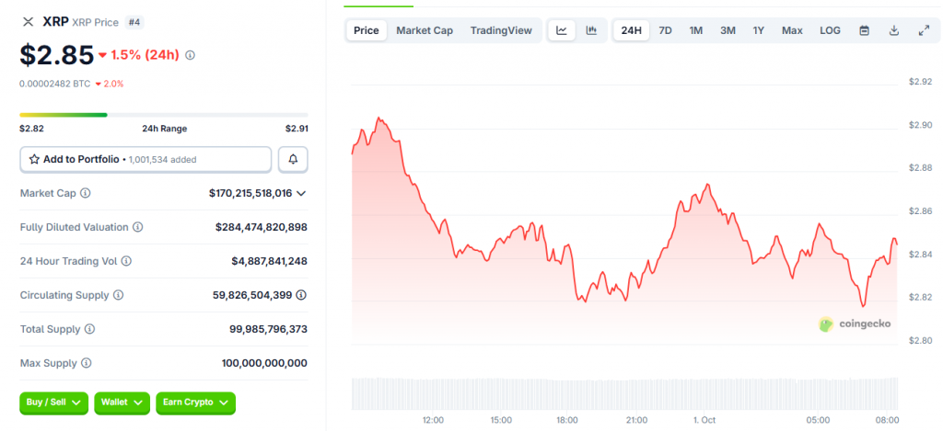Viewport: 943px width, 431px height.
Task: Open the calendar date range picker
Action: pyautogui.click(x=864, y=30)
